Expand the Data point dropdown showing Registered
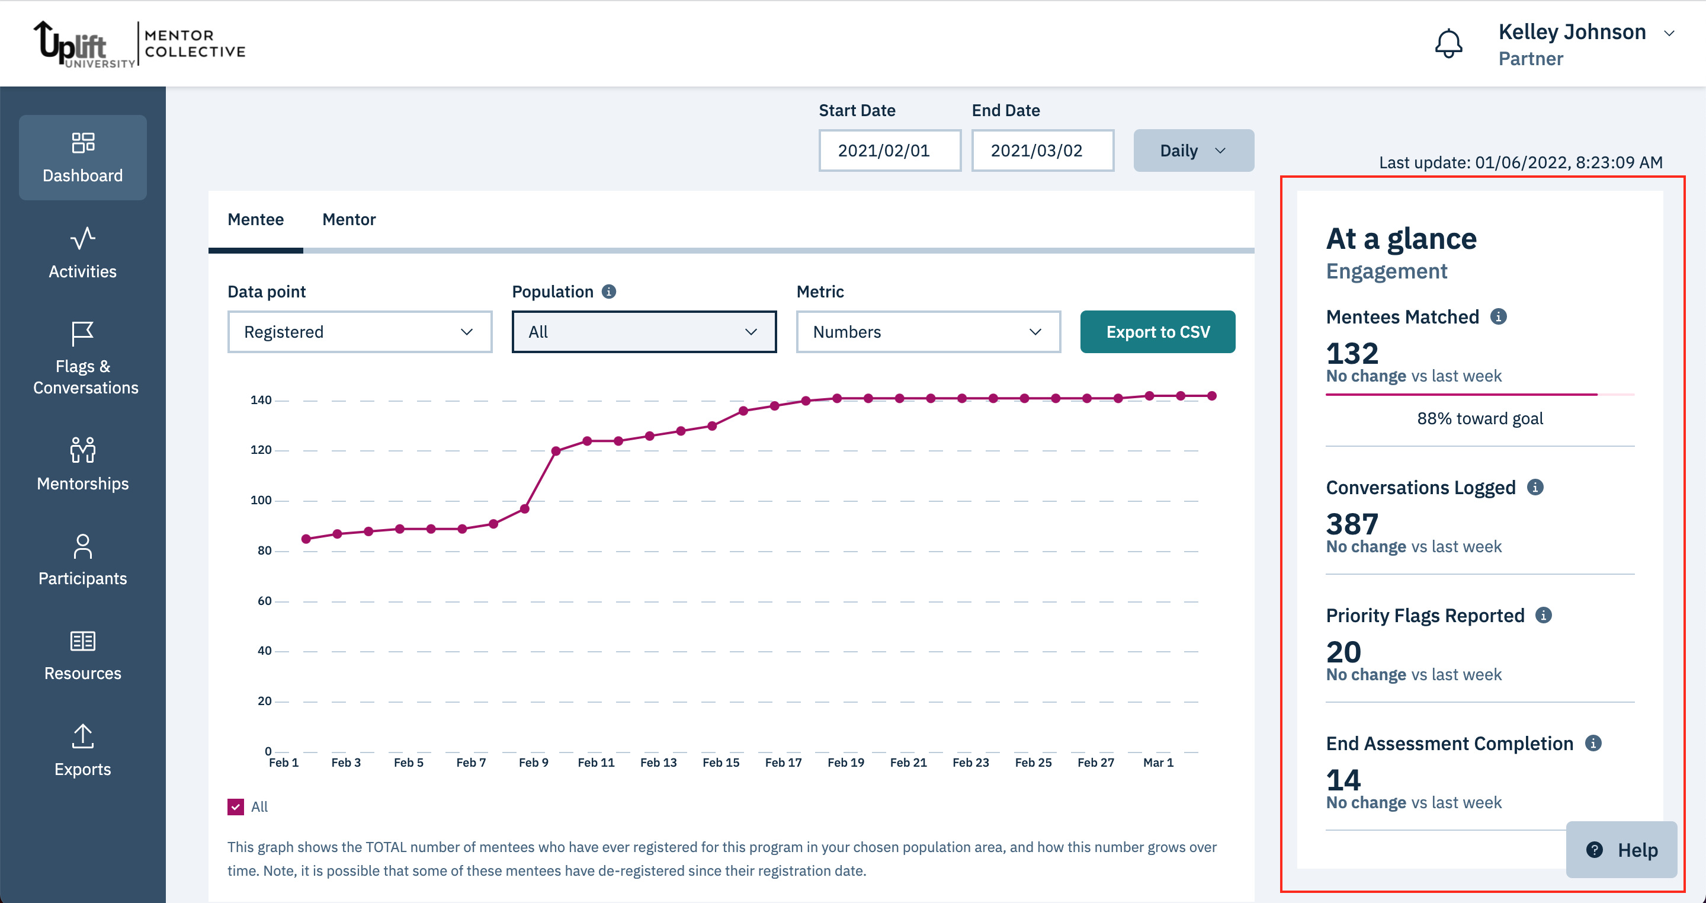 [359, 331]
